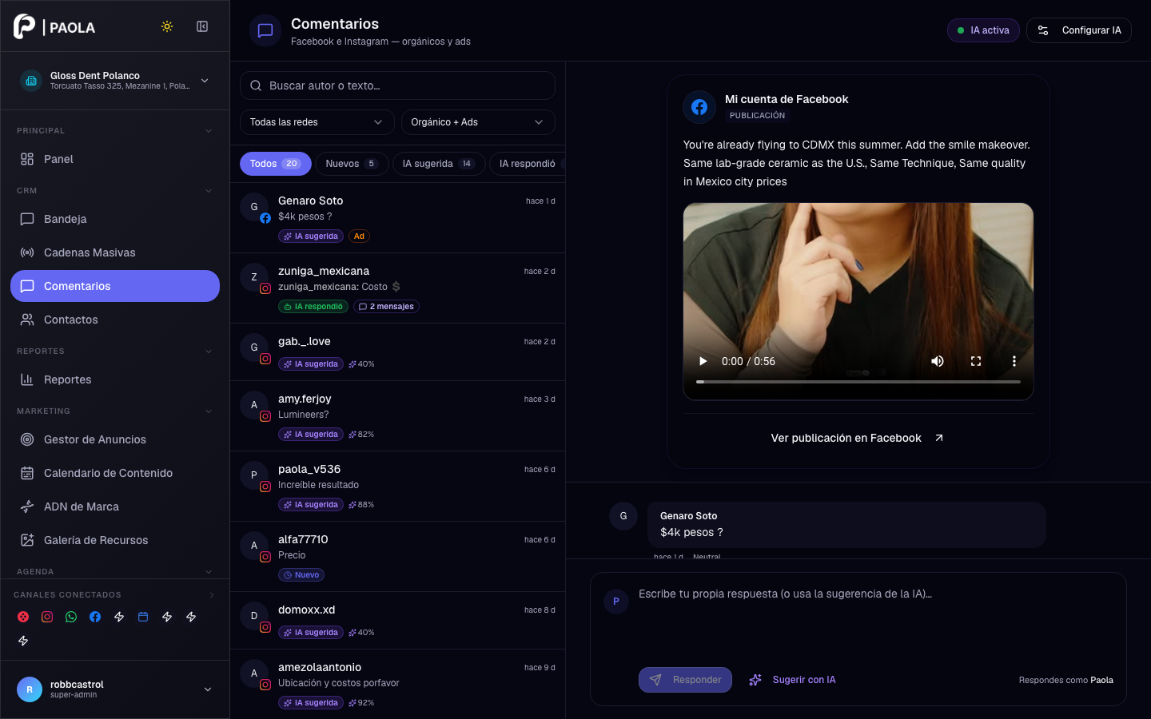Open Calendario de Contenido in the sidebar
The width and height of the screenshot is (1151, 719).
pos(115,473)
